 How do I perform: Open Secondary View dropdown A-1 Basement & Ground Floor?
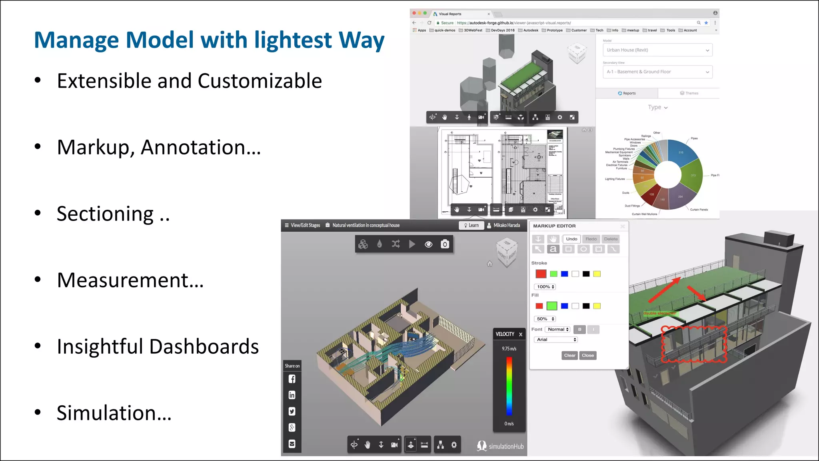[657, 72]
